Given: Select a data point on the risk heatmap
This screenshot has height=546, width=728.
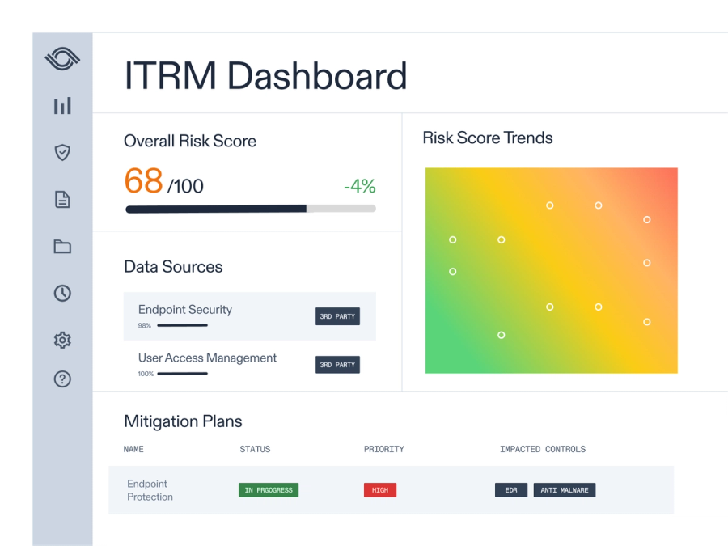Looking at the screenshot, I should (x=549, y=206).
